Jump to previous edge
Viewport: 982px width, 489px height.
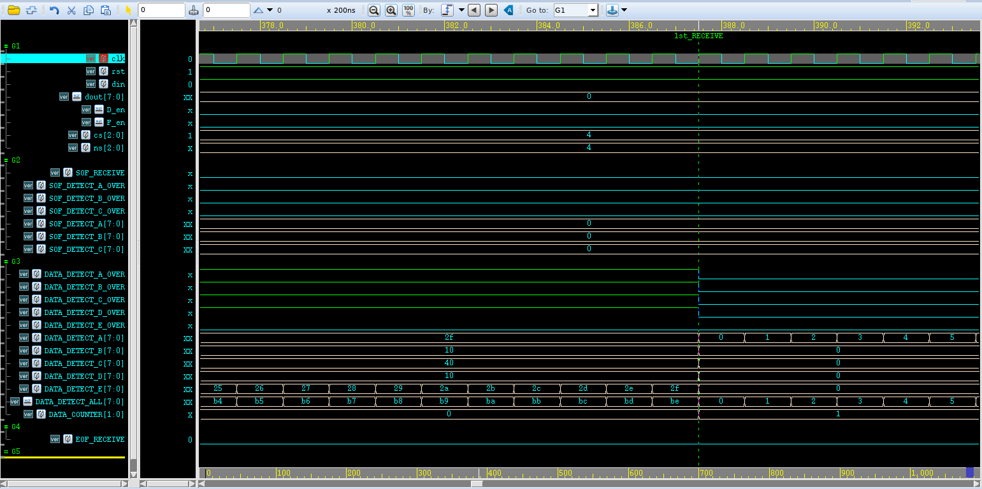click(474, 10)
